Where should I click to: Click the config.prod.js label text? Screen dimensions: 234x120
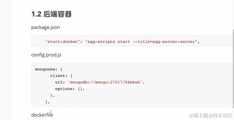pyautogui.click(x=46, y=55)
